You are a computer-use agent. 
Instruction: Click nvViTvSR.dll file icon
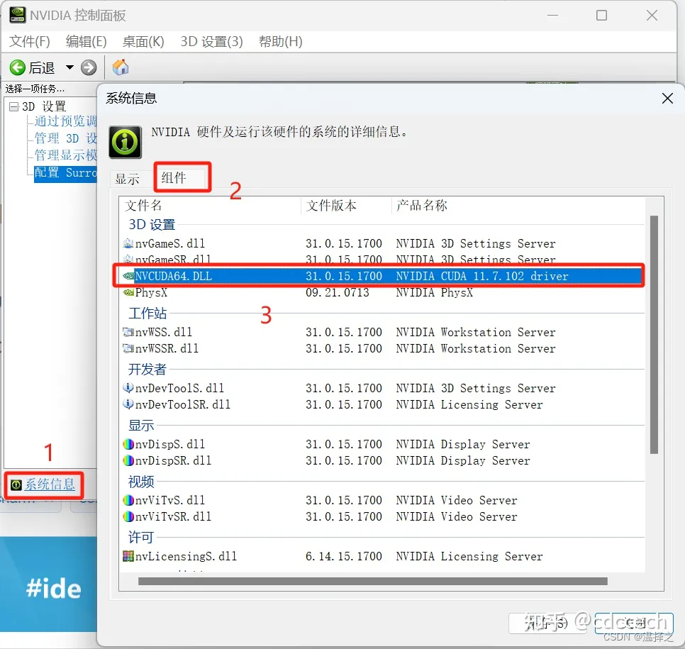tap(128, 516)
